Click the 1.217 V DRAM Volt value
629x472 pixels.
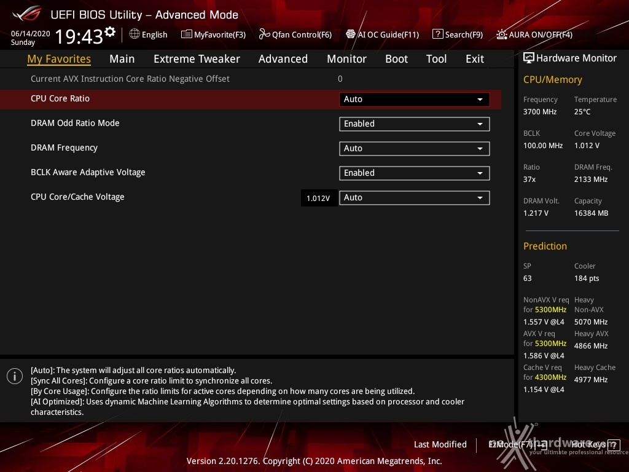tap(536, 213)
